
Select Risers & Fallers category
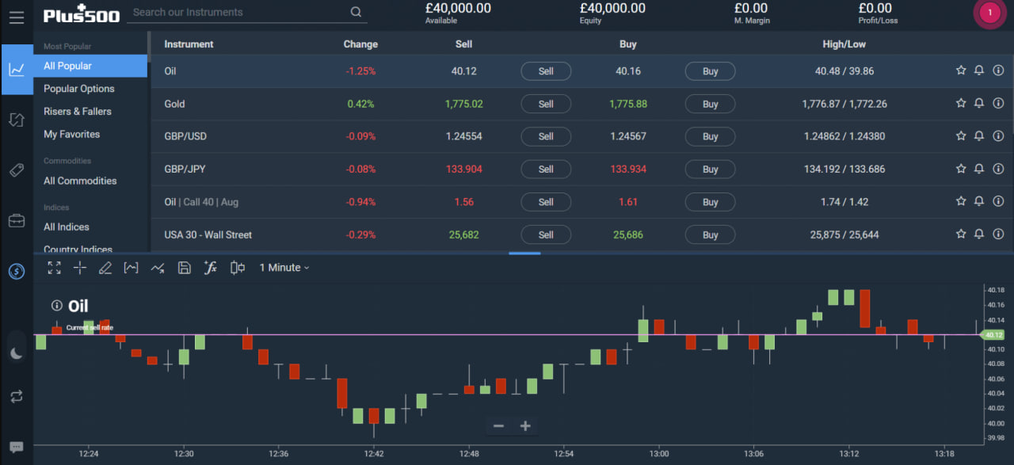[x=78, y=112]
